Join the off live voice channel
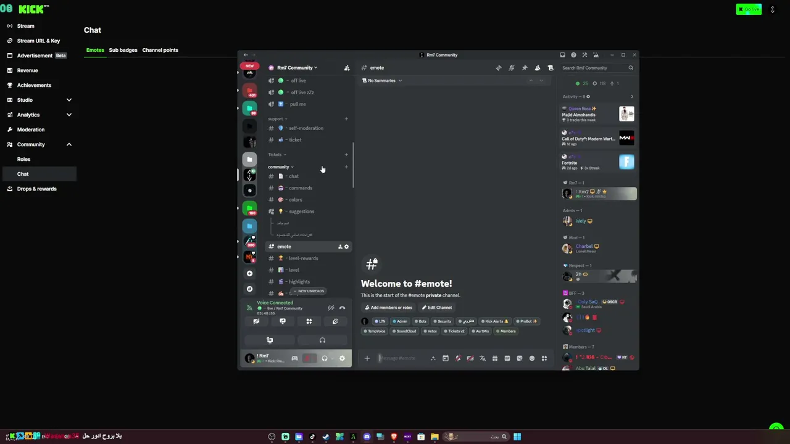This screenshot has width=790, height=444. [x=309, y=81]
